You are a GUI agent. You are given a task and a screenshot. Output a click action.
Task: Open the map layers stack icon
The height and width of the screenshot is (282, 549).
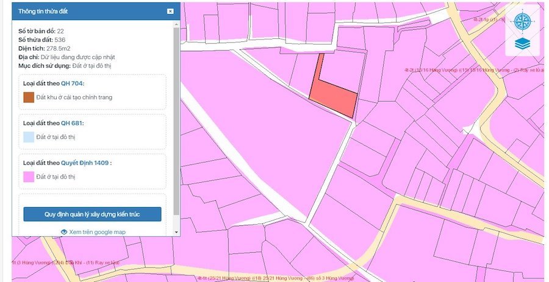(523, 44)
